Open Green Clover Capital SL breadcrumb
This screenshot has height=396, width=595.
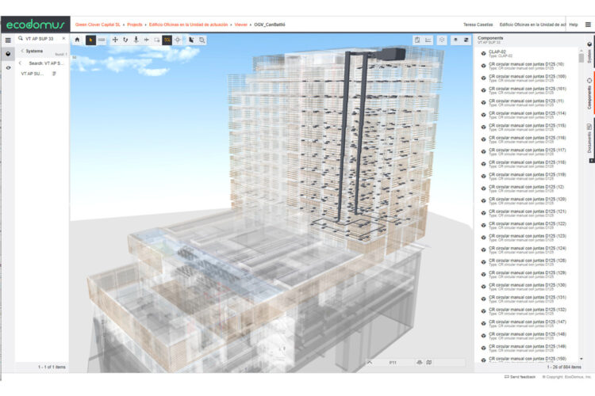click(98, 25)
